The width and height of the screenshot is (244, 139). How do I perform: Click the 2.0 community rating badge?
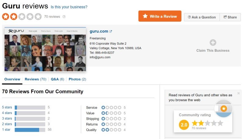point(184,125)
